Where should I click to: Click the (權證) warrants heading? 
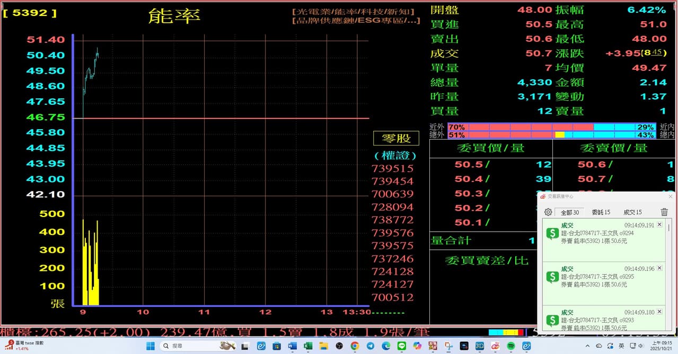395,156
